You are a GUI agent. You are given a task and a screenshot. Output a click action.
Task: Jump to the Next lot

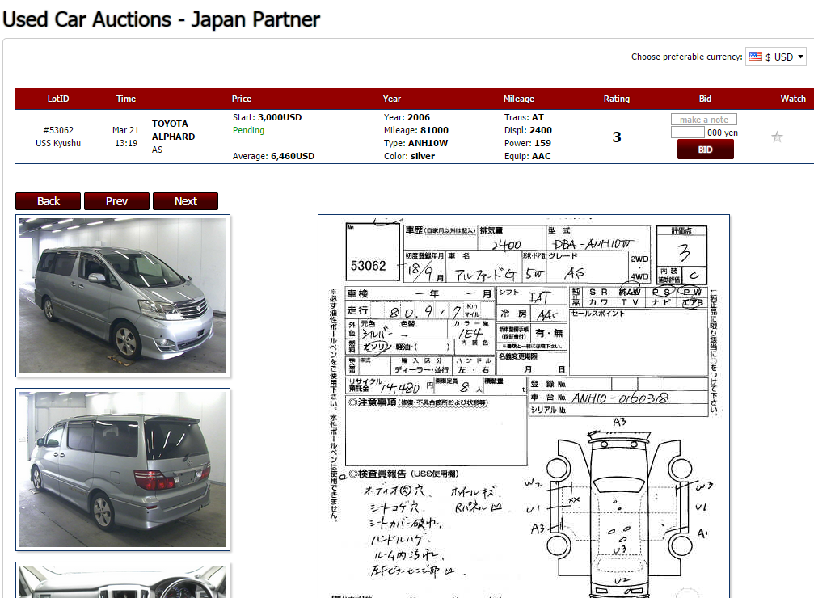coord(185,201)
